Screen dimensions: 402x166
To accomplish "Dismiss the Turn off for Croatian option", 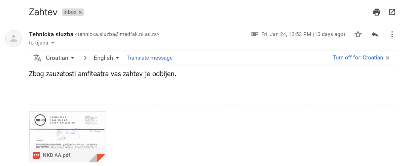I will coord(388,58).
